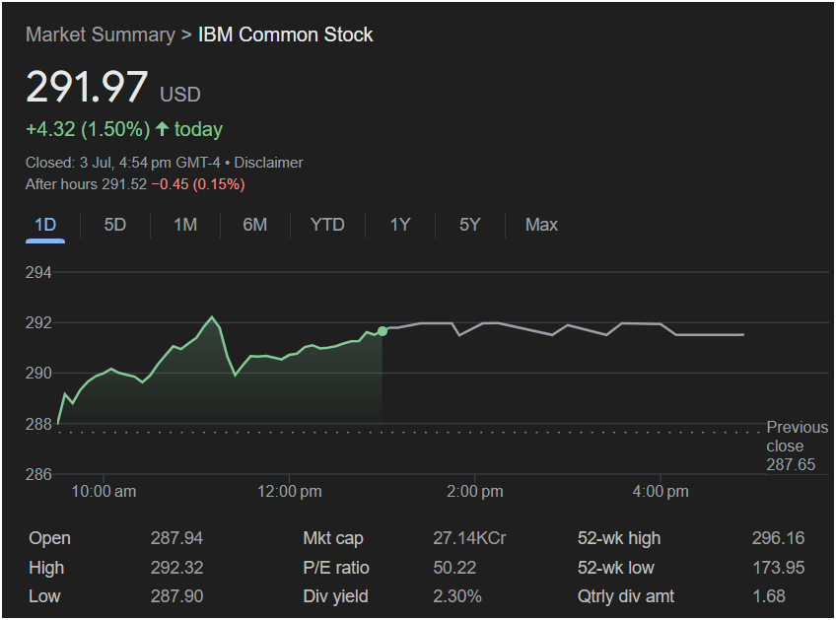Image resolution: width=836 pixels, height=620 pixels.
Task: Click the 4:00 pm time axis label
Action: [661, 492]
